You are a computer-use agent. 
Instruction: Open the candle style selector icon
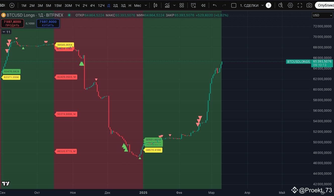pyautogui.click(x=155, y=5)
